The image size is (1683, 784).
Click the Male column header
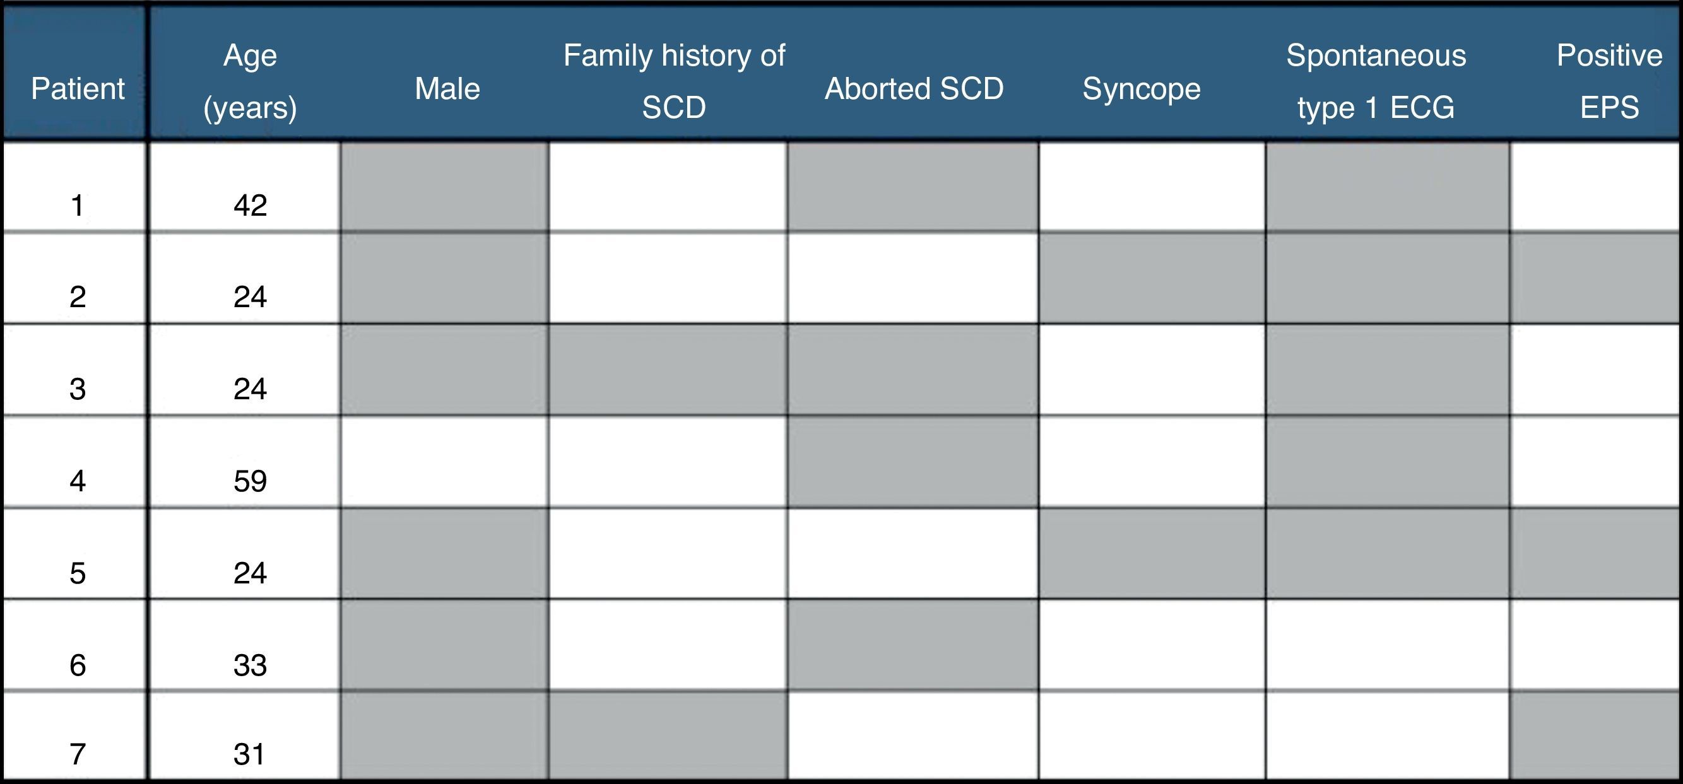tap(447, 89)
